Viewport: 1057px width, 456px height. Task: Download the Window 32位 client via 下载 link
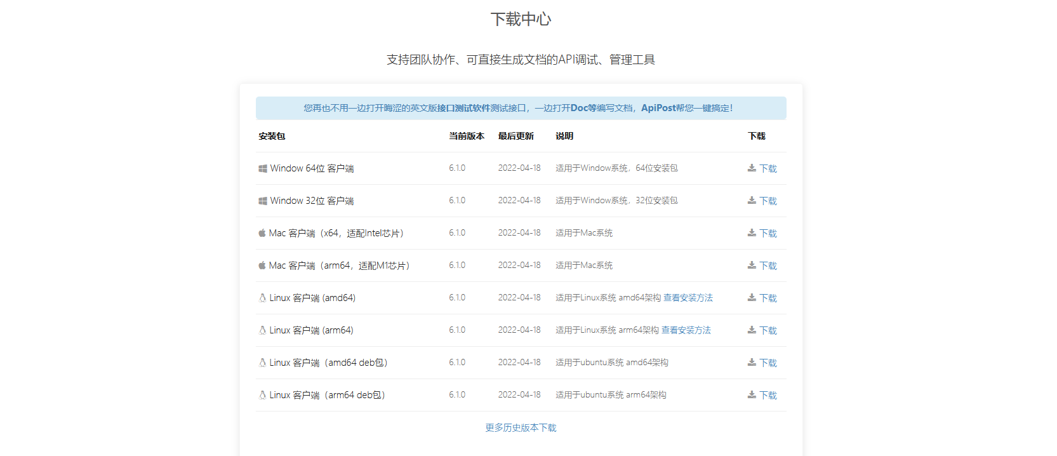(x=768, y=201)
